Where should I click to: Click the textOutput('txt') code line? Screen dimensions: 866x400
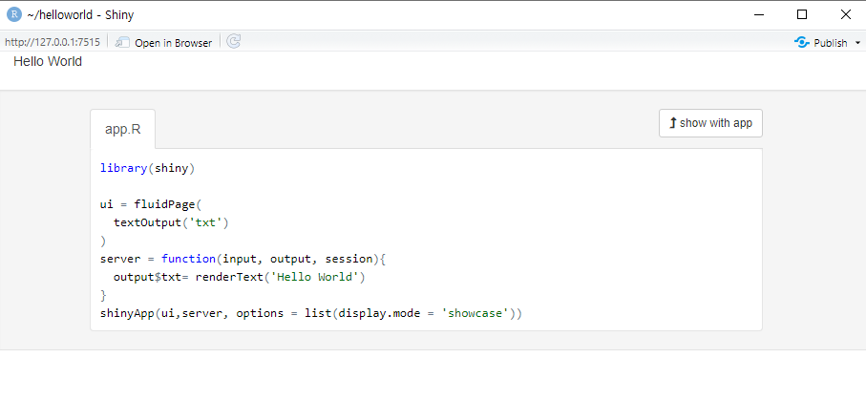[171, 222]
